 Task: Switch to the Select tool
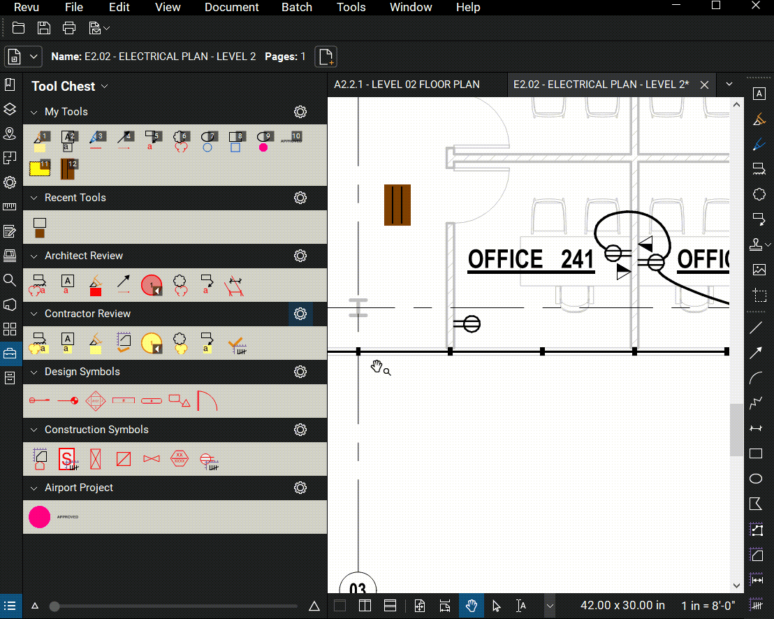point(497,606)
